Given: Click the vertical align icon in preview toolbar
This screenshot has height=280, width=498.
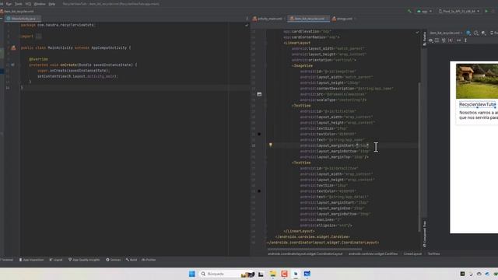Looking at the screenshot, I should pyautogui.click(x=465, y=40).
